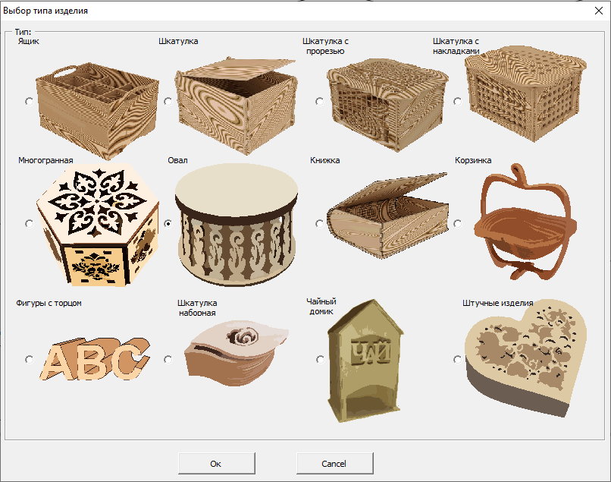Click the apple-shaped basket image
The width and height of the screenshot is (611, 482).
[x=525, y=222]
